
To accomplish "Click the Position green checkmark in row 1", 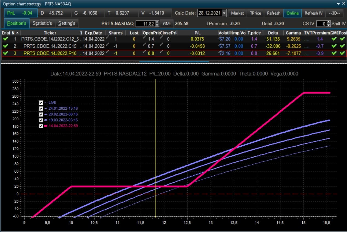I will click(342, 39).
